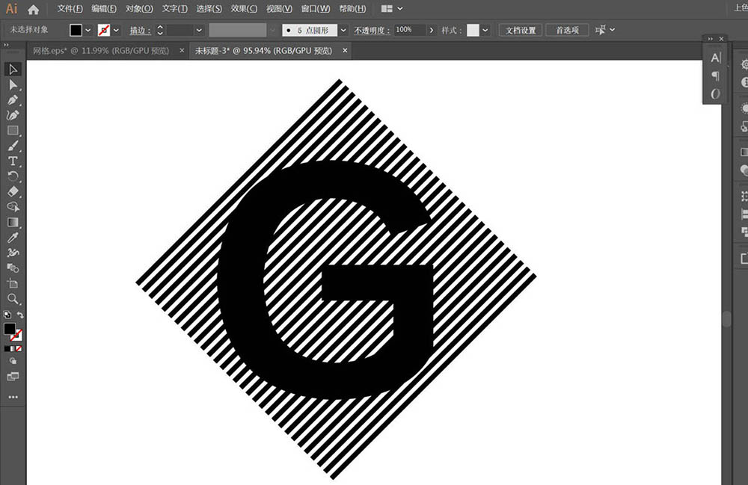The width and height of the screenshot is (748, 485).
Task: Select the Zoom magnifier tool
Action: (13, 299)
